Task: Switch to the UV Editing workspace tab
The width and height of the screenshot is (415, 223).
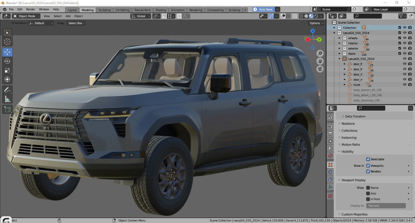Action: [x=123, y=10]
